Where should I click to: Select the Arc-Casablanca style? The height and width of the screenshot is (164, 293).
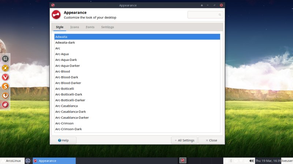[x=137, y=106]
